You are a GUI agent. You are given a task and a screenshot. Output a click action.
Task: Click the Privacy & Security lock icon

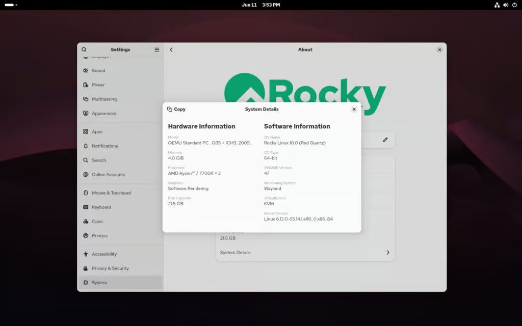click(x=86, y=268)
